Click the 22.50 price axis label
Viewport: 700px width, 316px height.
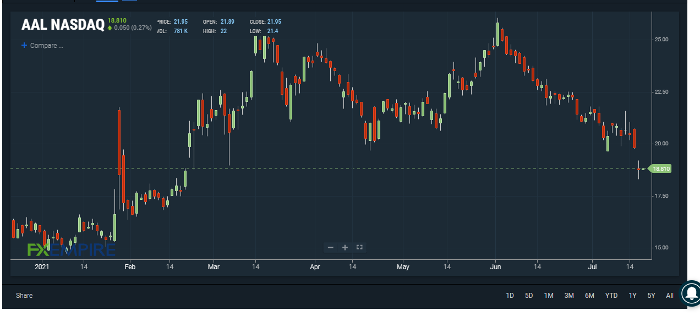coord(661,92)
